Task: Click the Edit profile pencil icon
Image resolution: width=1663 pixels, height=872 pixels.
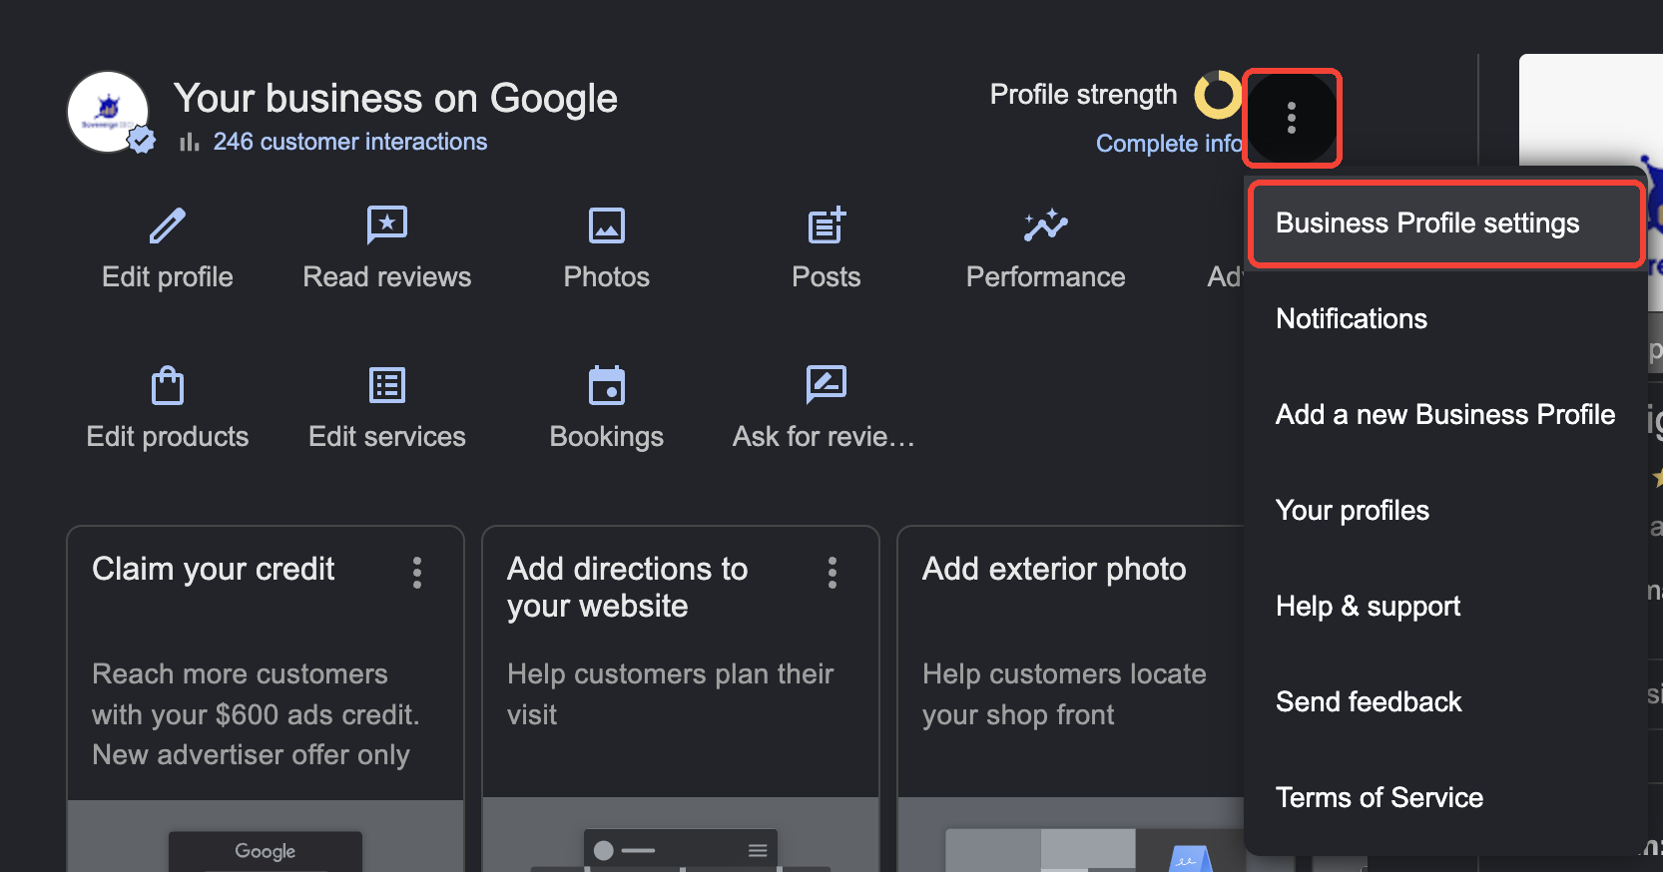Action: click(x=168, y=225)
